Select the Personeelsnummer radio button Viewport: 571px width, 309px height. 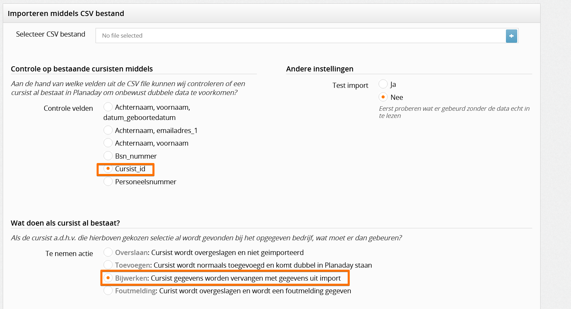108,182
